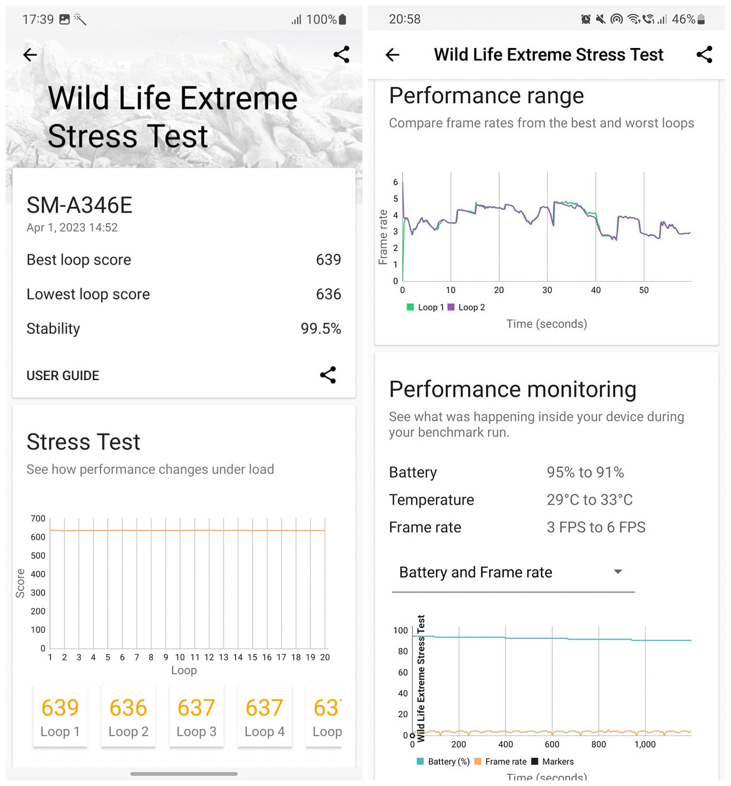The width and height of the screenshot is (731, 786).
Task: Toggle the purple Loop 2 legend swatch
Action: (x=451, y=307)
